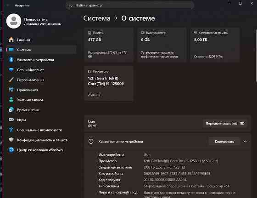Click the RAM icon on Оперативная память card
Viewport: 257px width, 198px height.
[196, 33]
